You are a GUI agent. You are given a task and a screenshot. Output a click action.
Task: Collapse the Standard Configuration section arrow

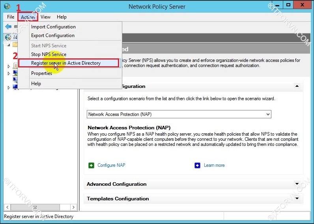[x=297, y=86]
